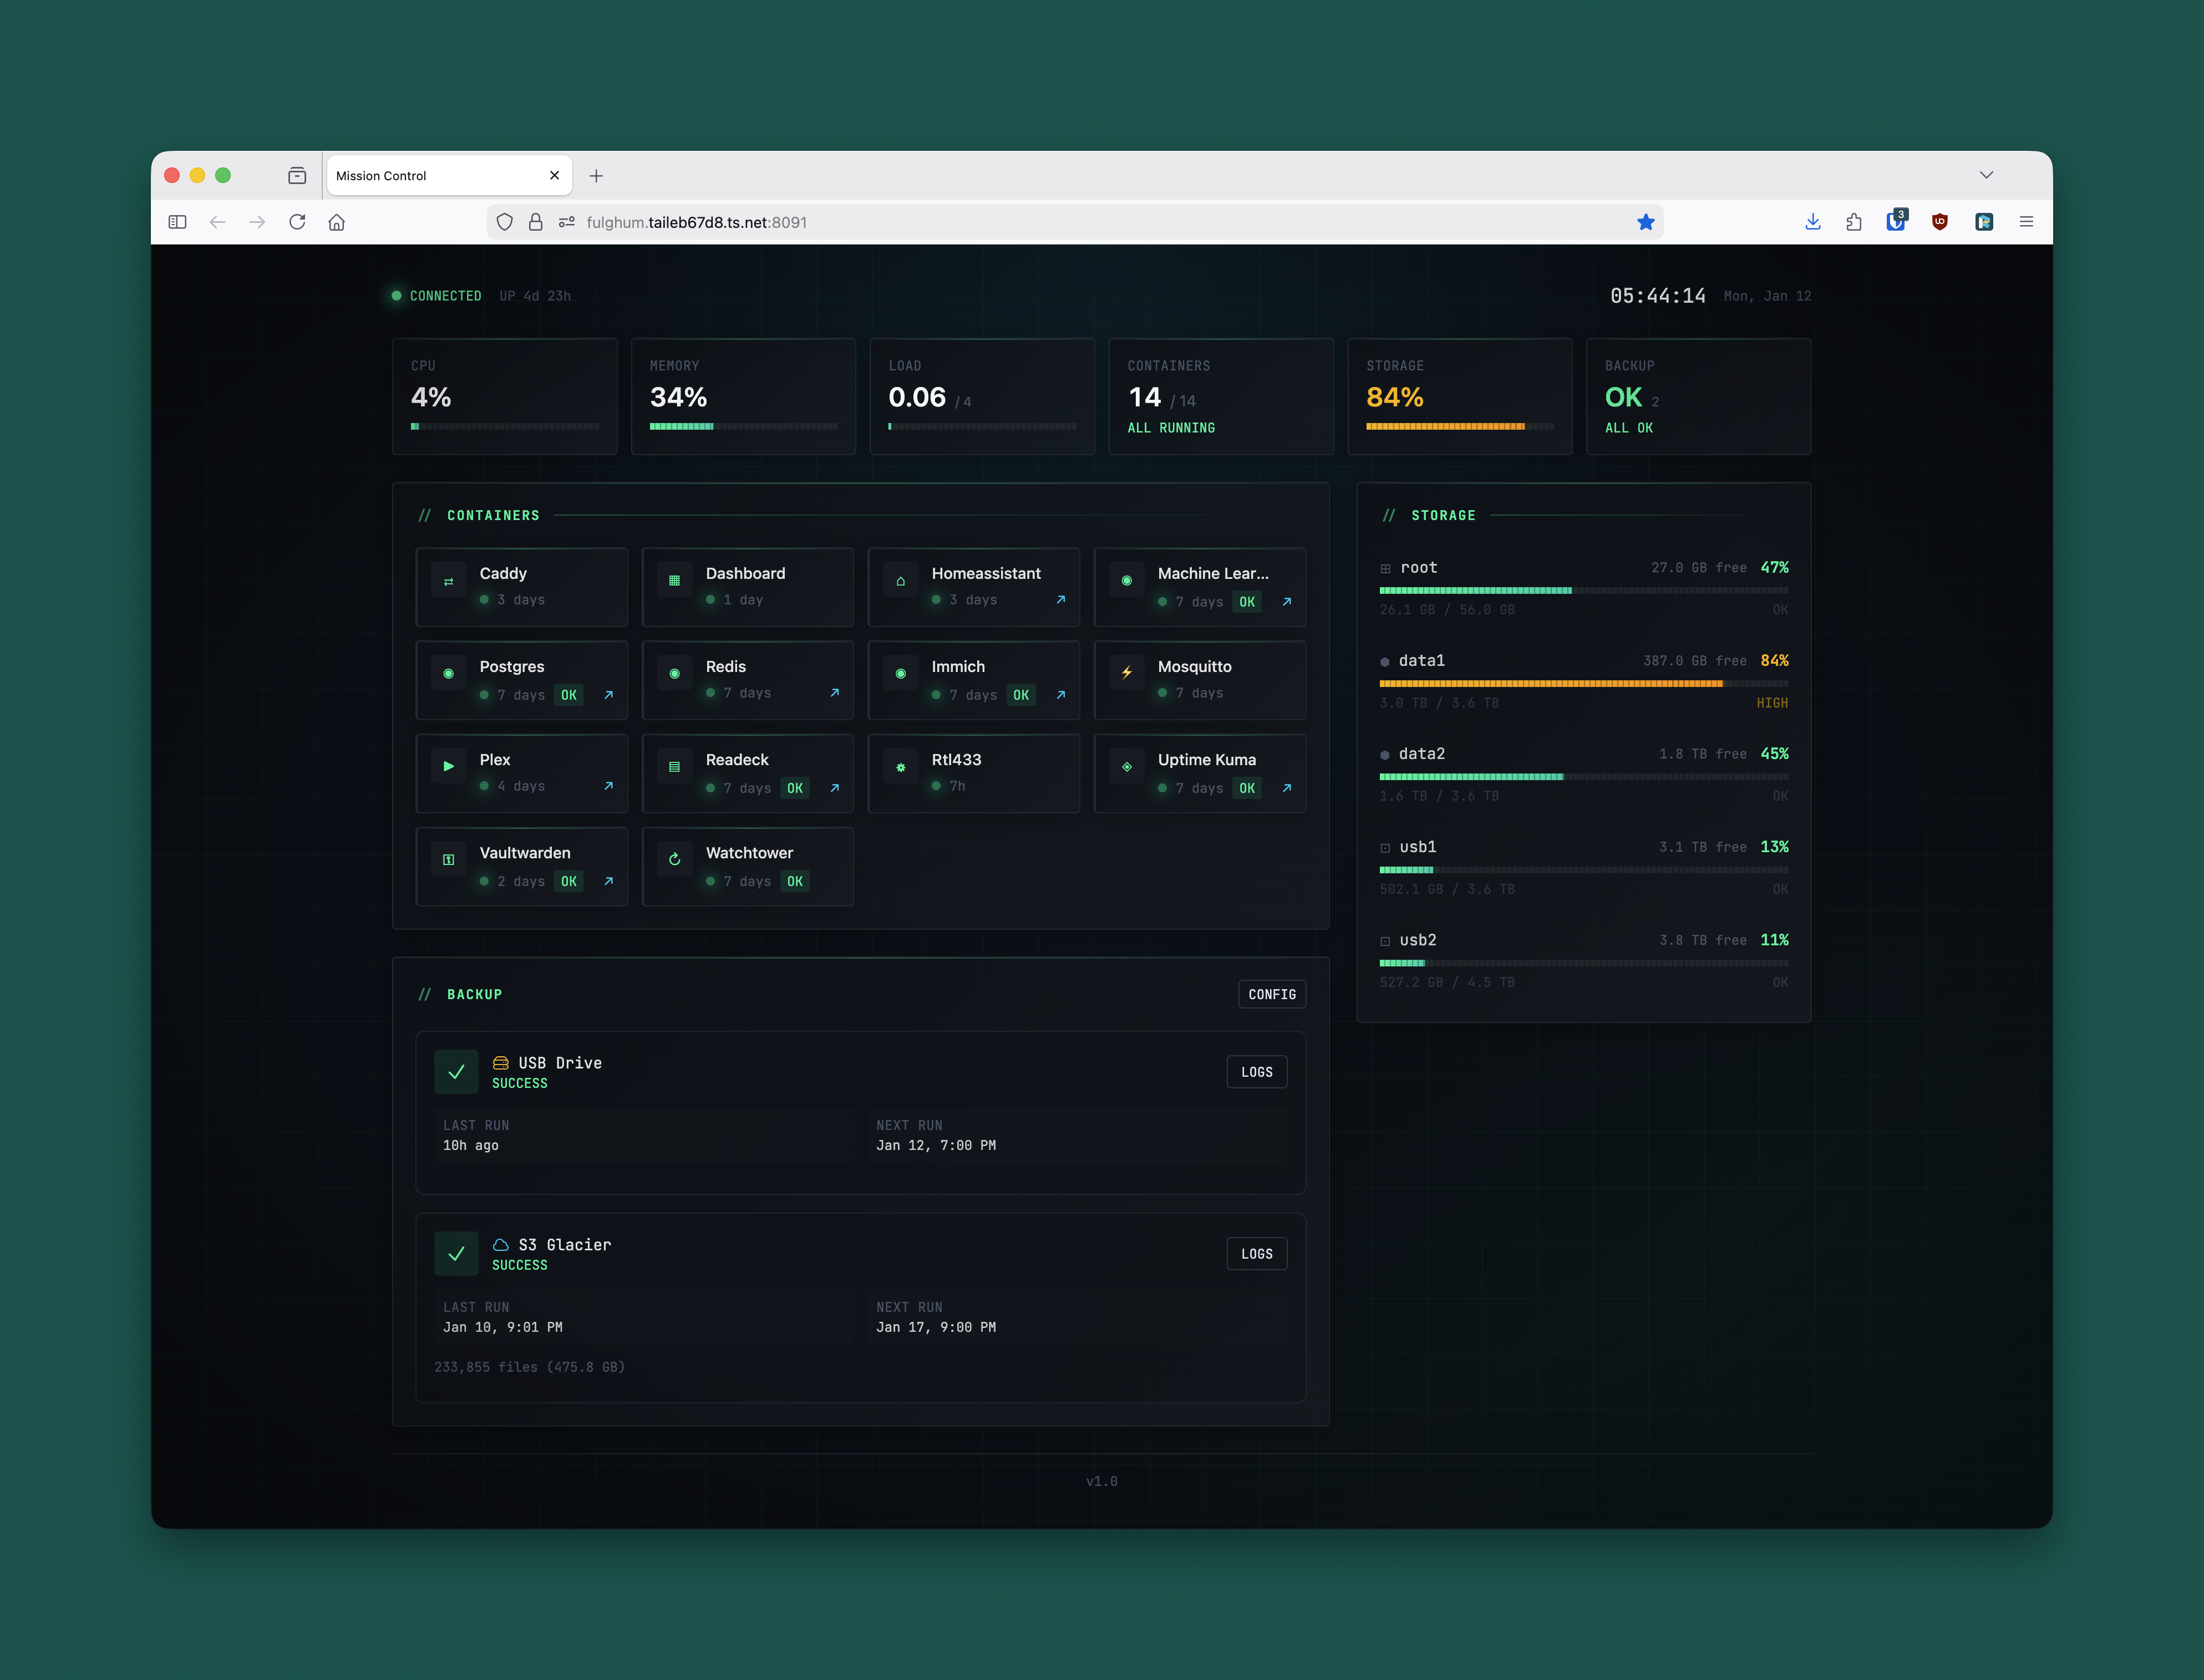
Task: Click the uBlock Origin shield icon
Action: 1940,221
